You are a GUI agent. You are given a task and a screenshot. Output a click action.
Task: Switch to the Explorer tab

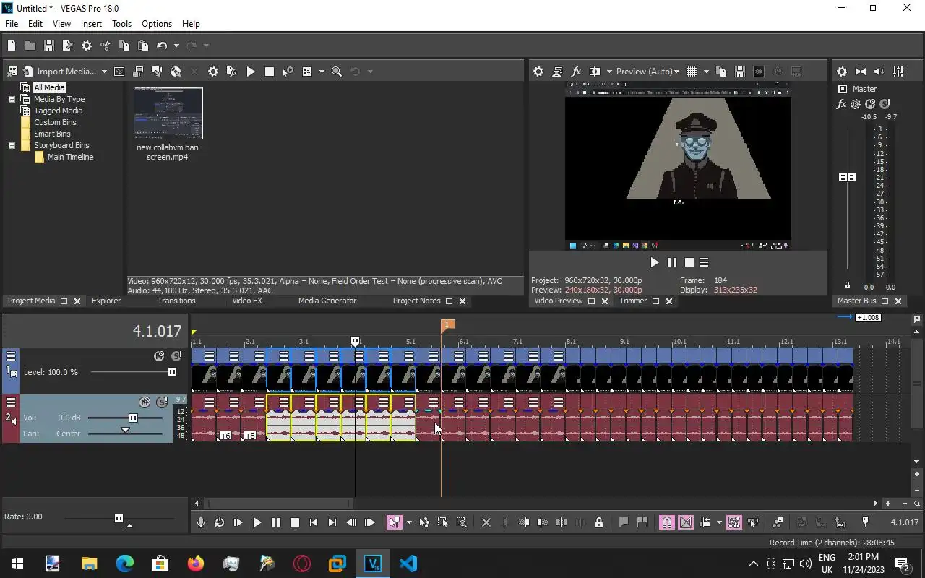[106, 301]
